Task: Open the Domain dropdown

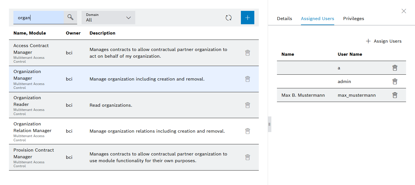Action: (108, 18)
